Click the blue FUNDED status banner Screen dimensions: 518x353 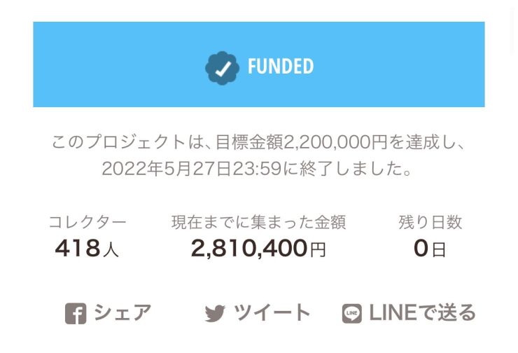point(259,64)
